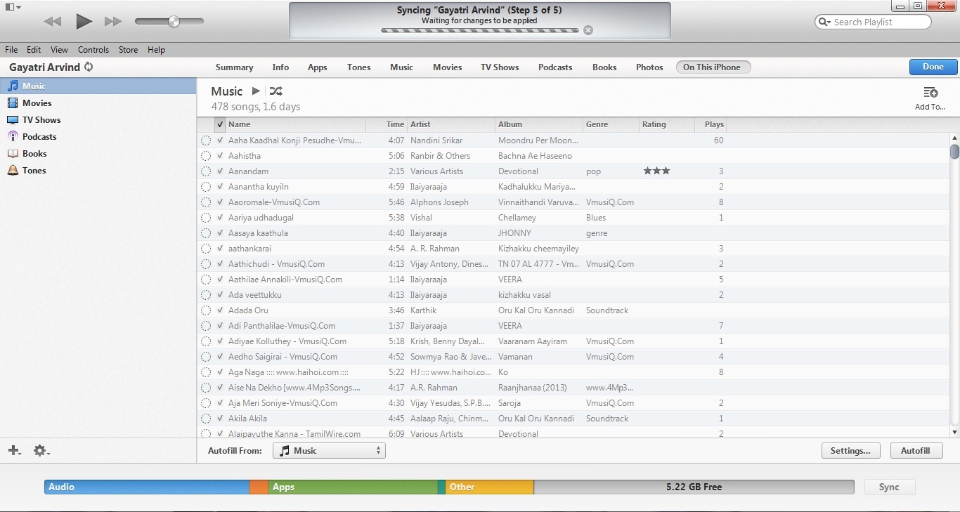The height and width of the screenshot is (512, 960).
Task: Open Podcasts in the device sidebar
Action: pos(98,136)
